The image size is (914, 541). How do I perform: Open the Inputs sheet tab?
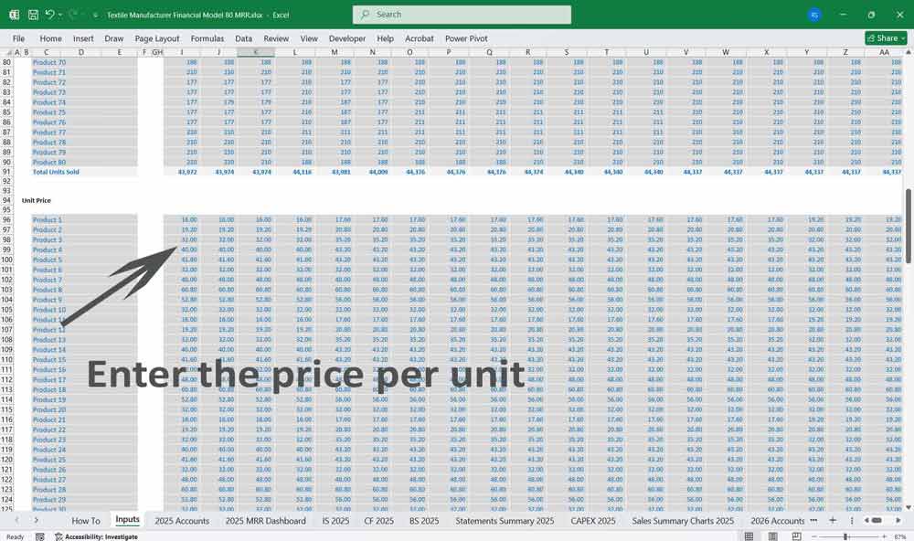point(127,520)
